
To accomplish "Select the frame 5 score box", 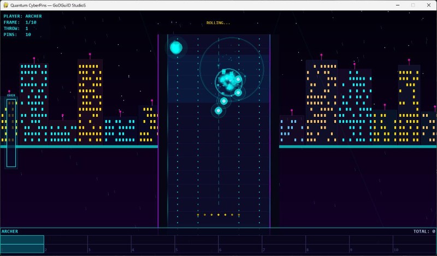I will [x=197, y=244].
